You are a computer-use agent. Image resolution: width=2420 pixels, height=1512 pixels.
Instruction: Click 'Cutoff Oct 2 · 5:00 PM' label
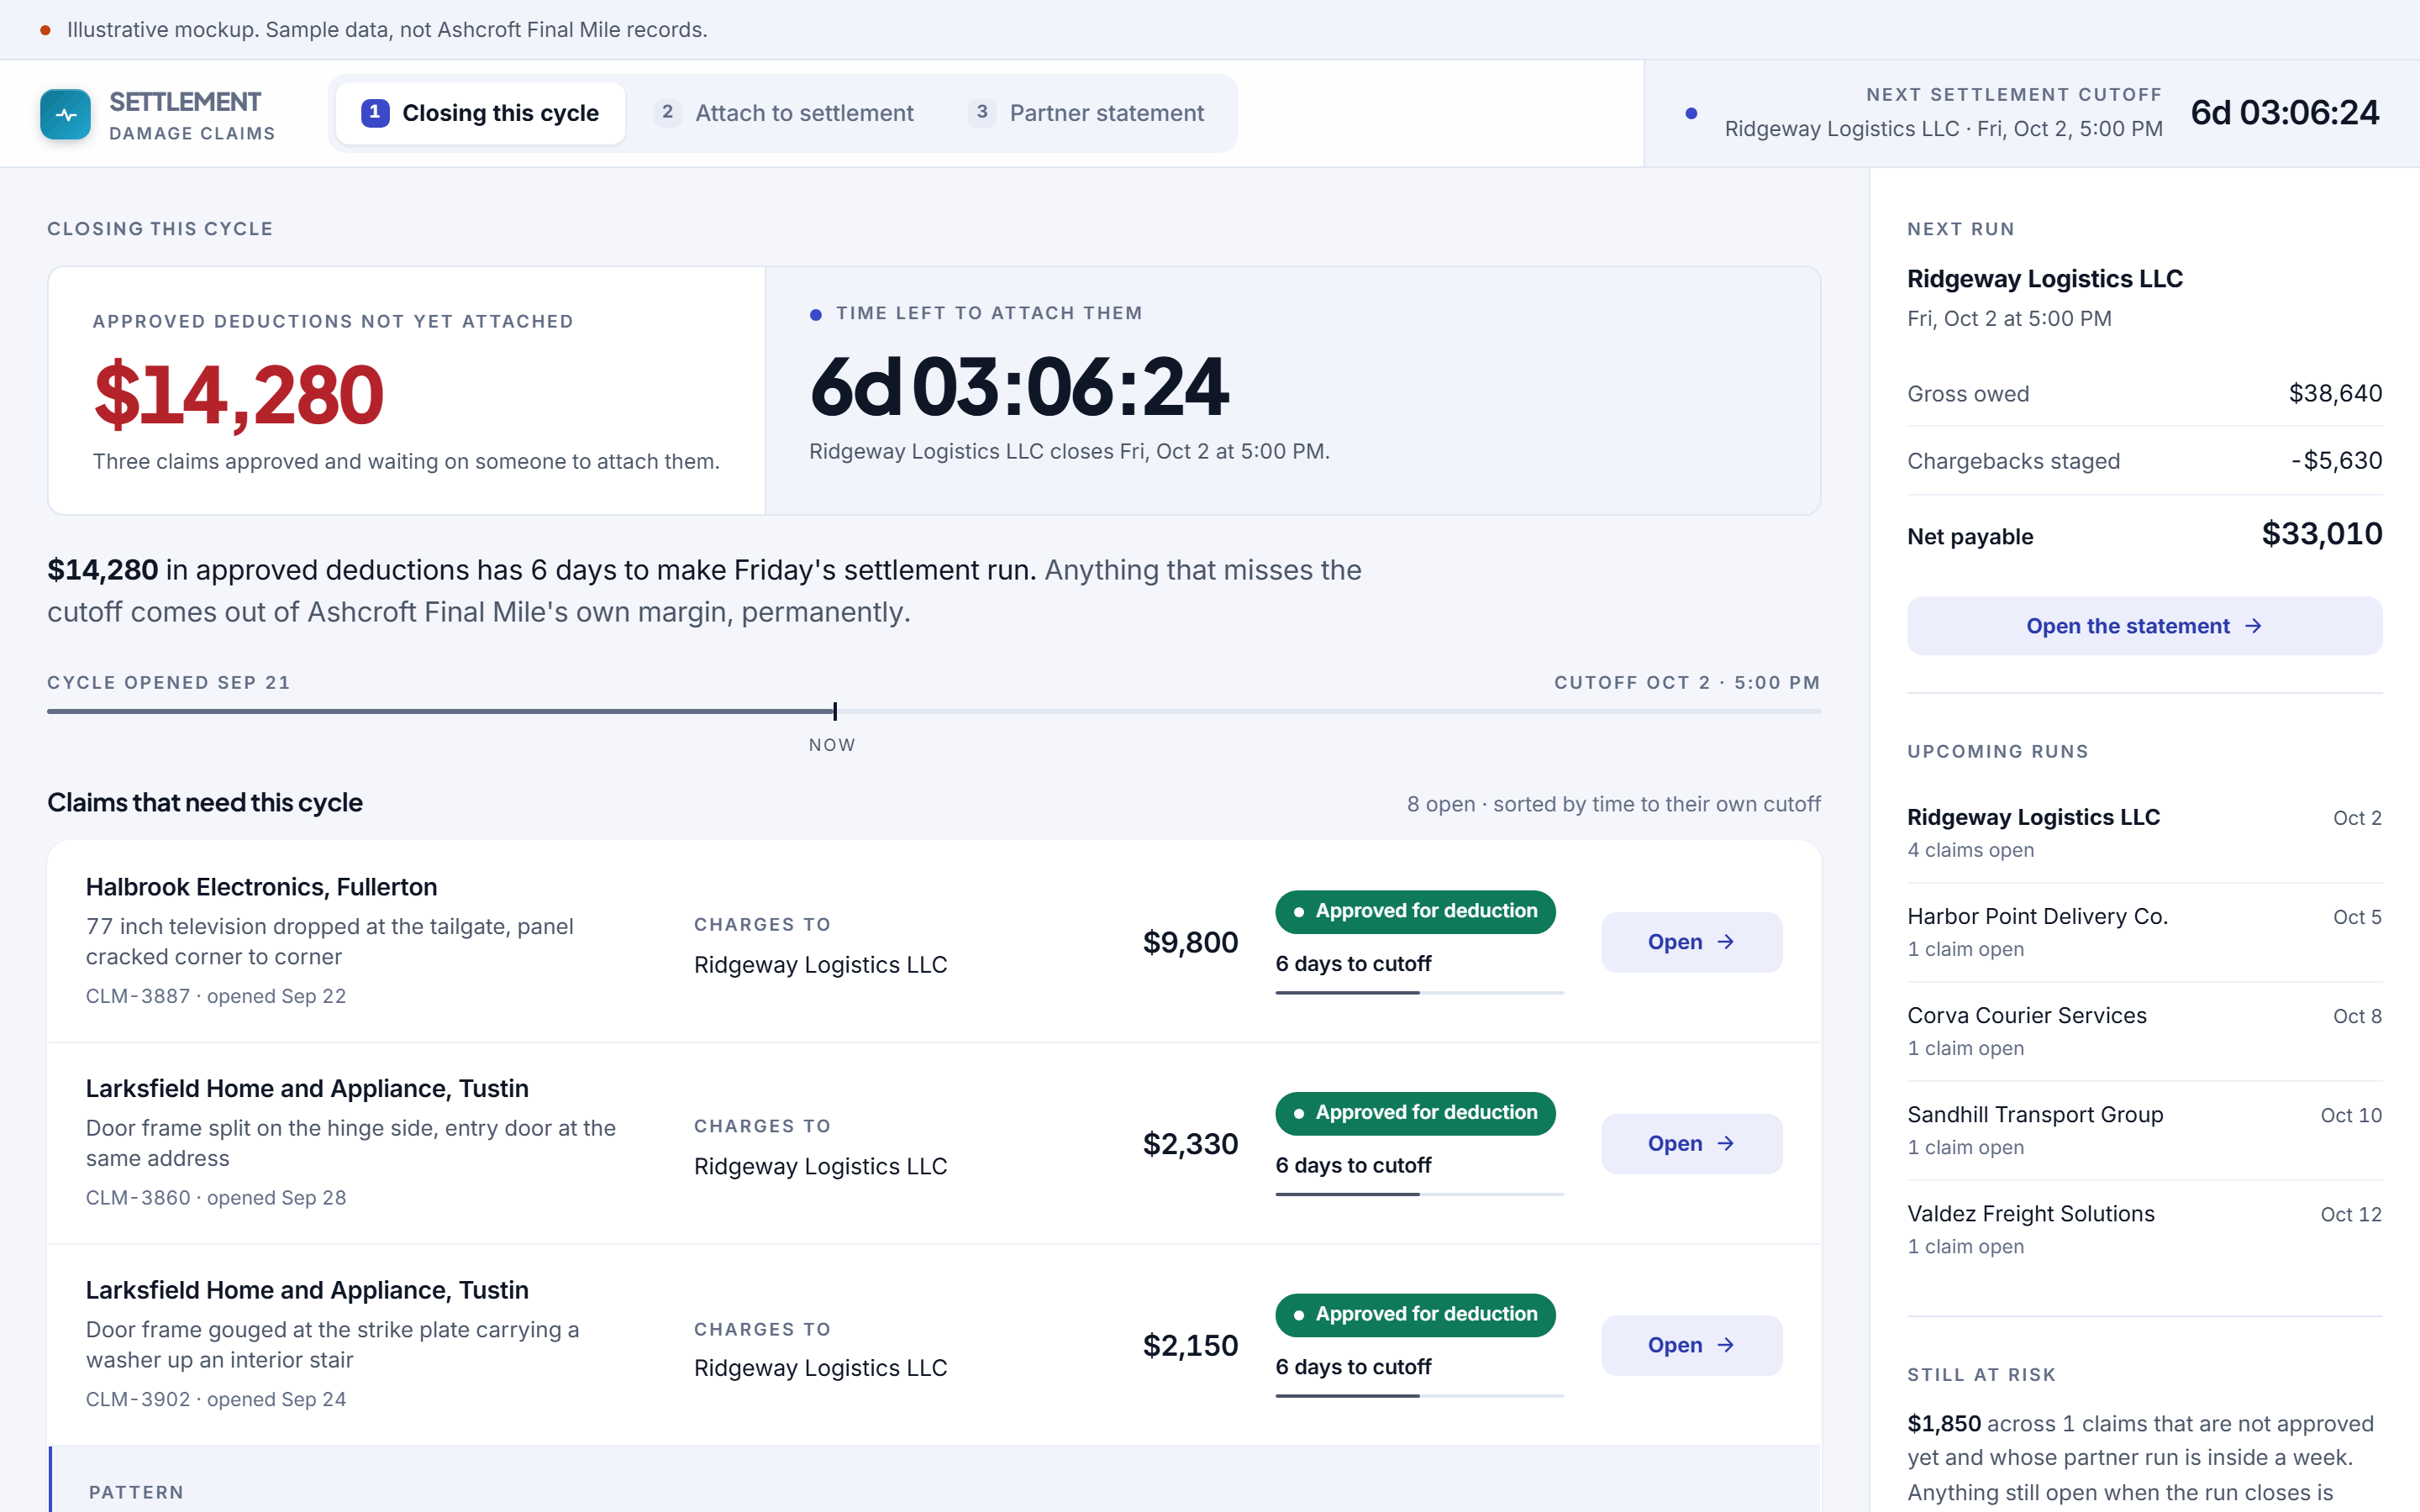coord(1687,682)
